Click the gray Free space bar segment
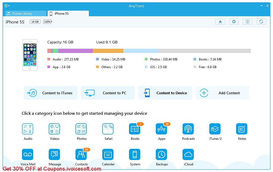Viewport: 273px width, 172px height. tap(204, 51)
